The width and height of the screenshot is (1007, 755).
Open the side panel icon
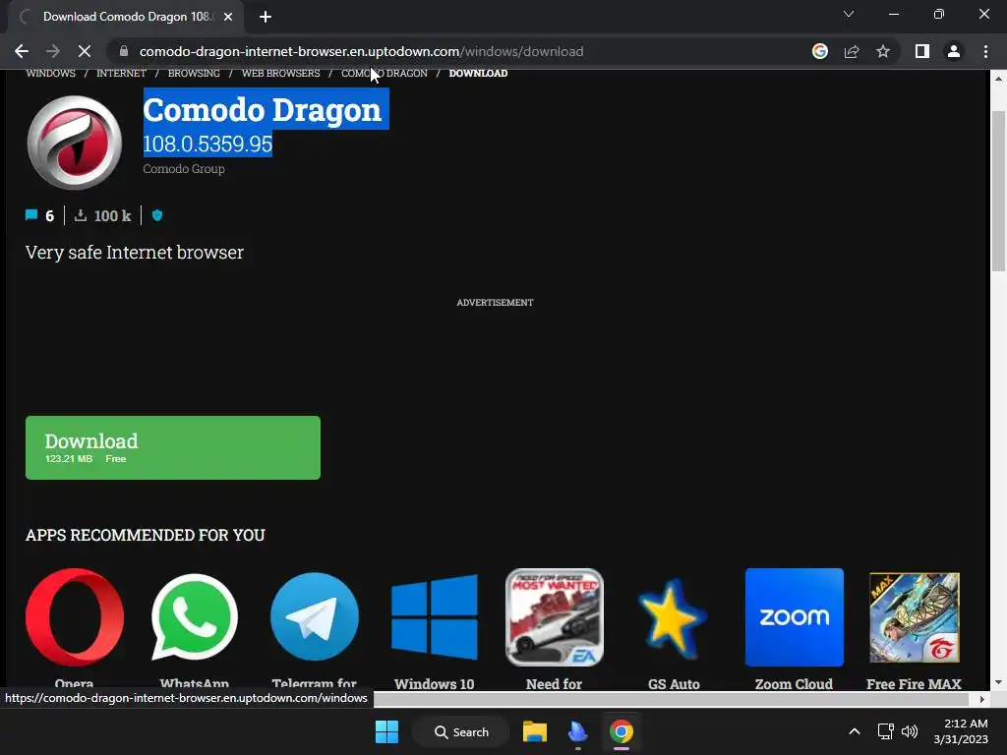point(922,51)
